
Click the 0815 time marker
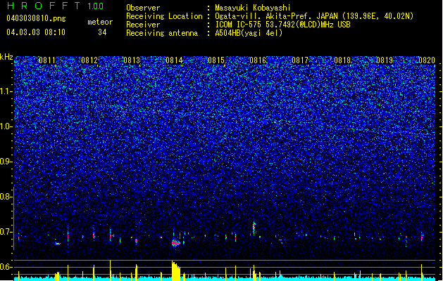216,60
